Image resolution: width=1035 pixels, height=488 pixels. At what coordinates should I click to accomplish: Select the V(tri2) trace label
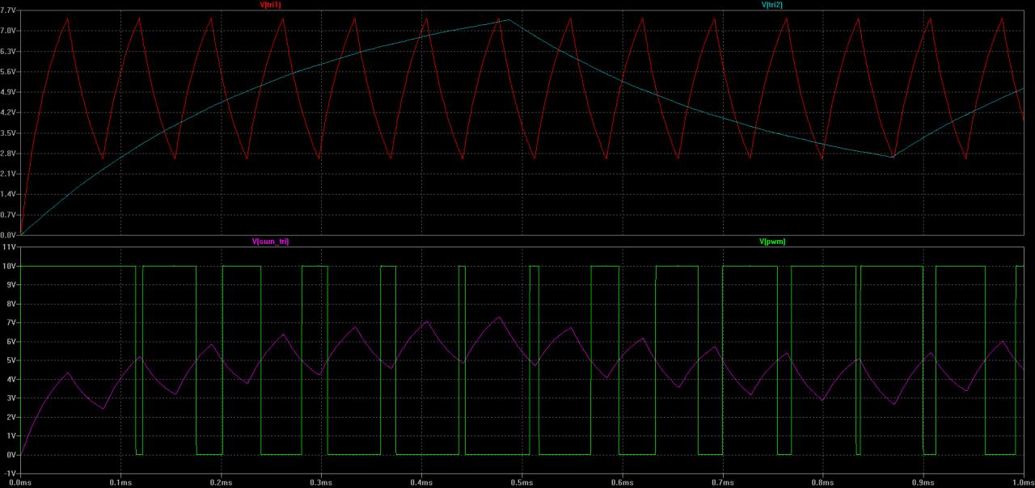click(771, 5)
